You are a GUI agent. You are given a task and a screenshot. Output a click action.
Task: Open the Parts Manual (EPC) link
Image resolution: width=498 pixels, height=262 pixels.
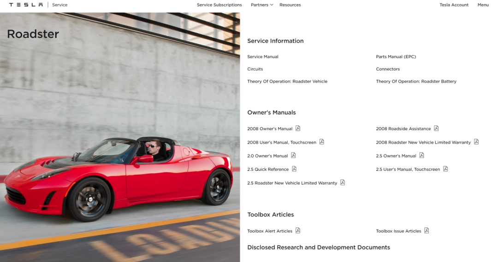click(396, 57)
